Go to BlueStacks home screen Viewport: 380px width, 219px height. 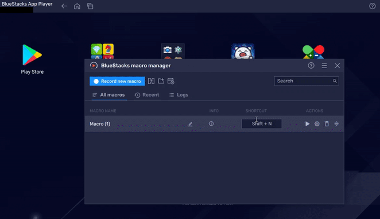click(x=77, y=6)
